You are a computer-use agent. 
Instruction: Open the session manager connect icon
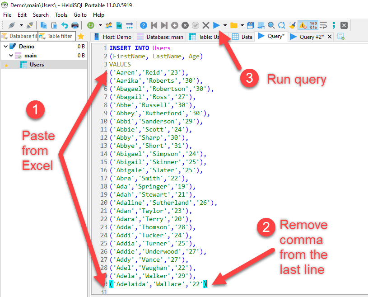12,25
